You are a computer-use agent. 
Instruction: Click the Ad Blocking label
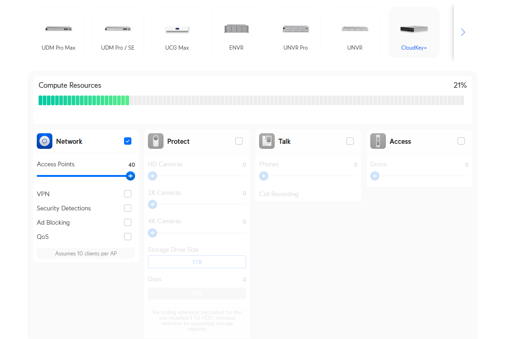pos(53,222)
